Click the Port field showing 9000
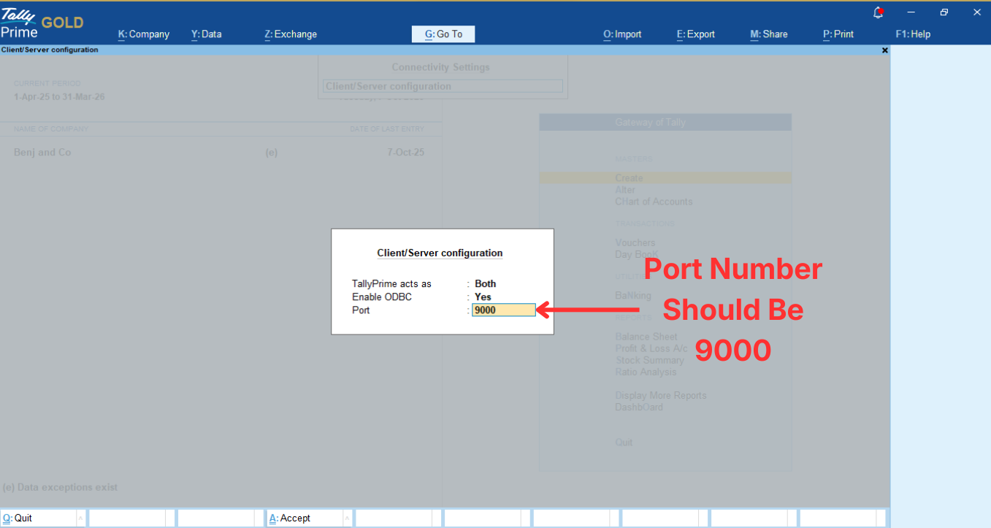991x528 pixels. click(504, 310)
